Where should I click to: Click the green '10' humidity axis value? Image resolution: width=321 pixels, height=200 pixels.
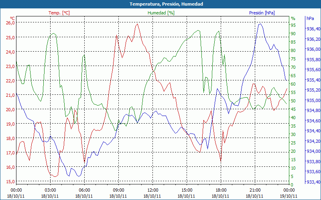pyautogui.click(x=293, y=168)
